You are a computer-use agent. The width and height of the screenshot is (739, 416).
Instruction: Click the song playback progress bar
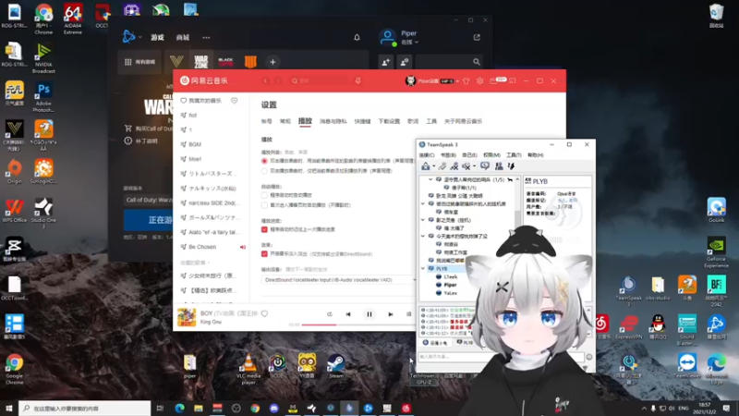pyautogui.click(x=357, y=324)
